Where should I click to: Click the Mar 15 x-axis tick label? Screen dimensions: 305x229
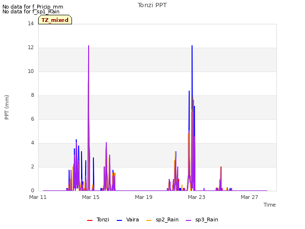(91, 197)
